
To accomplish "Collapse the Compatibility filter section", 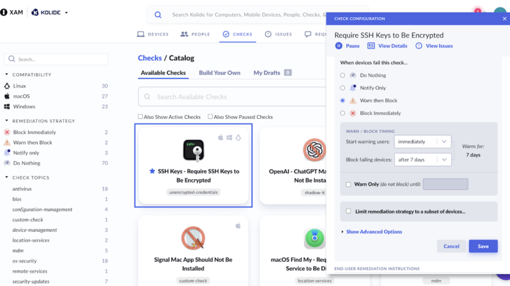I will [x=6, y=74].
